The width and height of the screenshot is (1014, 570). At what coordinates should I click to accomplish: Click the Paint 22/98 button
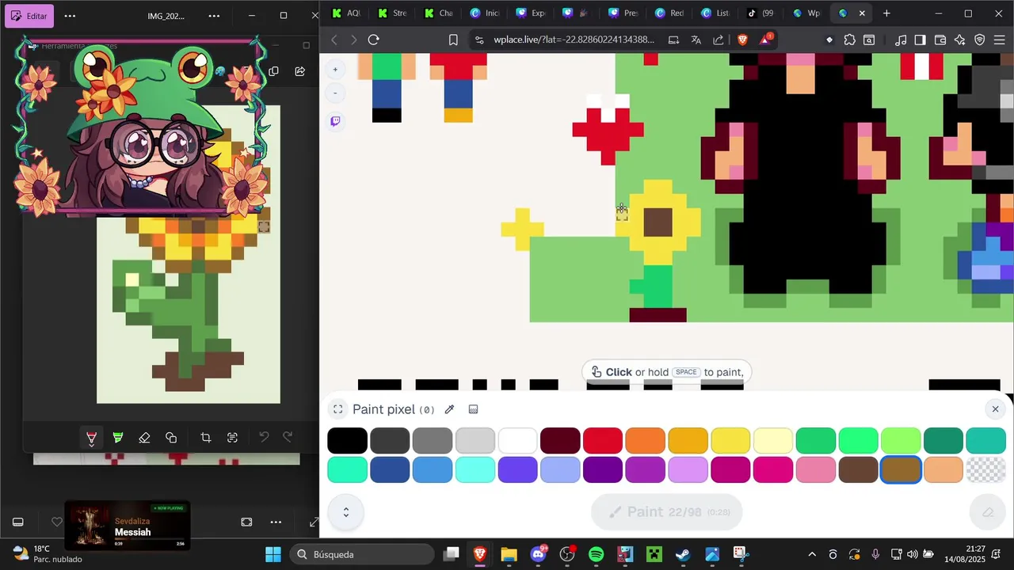[667, 512]
